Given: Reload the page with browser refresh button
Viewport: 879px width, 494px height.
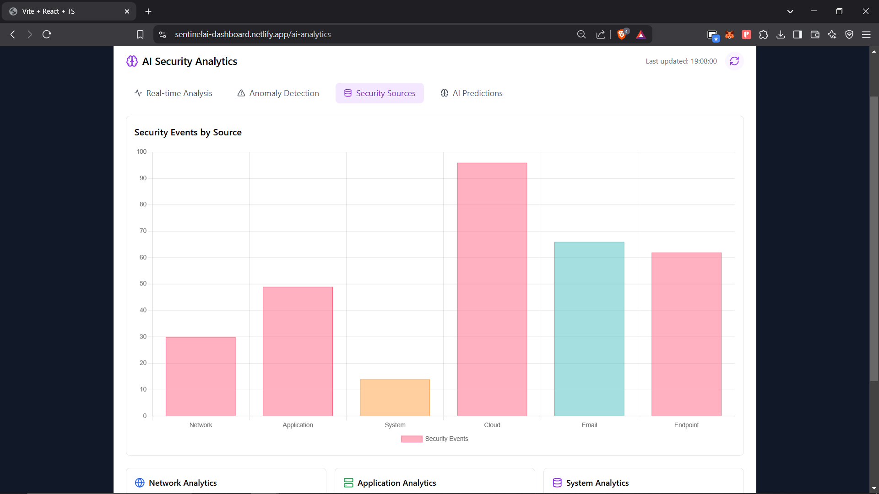Looking at the screenshot, I should (47, 34).
